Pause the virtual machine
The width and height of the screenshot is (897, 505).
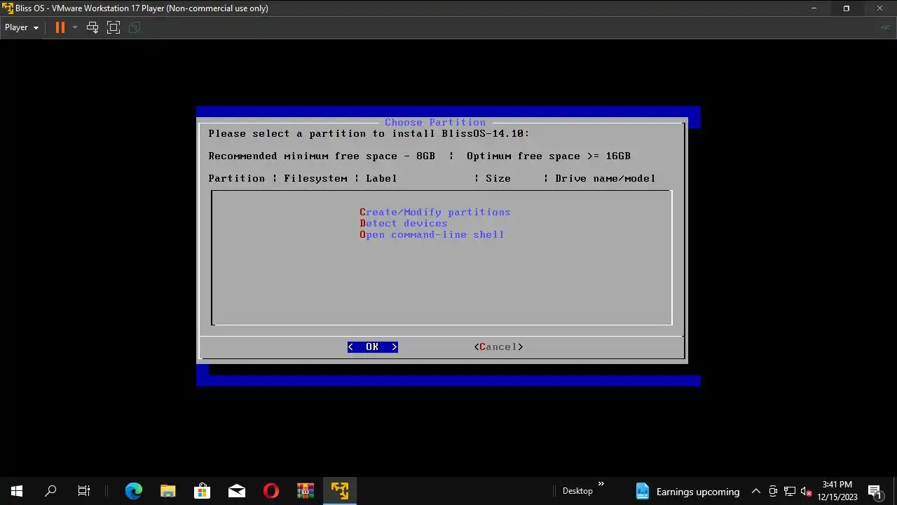60,27
